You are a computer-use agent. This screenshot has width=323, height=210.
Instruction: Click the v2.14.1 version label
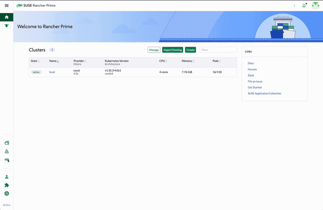coord(6,205)
